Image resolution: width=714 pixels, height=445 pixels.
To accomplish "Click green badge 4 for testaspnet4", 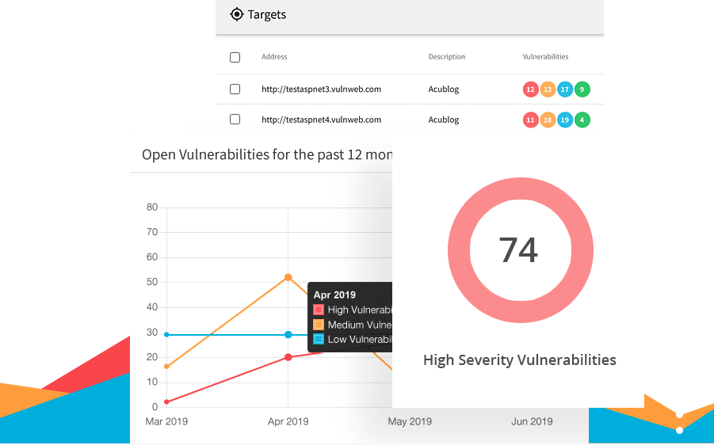I will click(582, 120).
